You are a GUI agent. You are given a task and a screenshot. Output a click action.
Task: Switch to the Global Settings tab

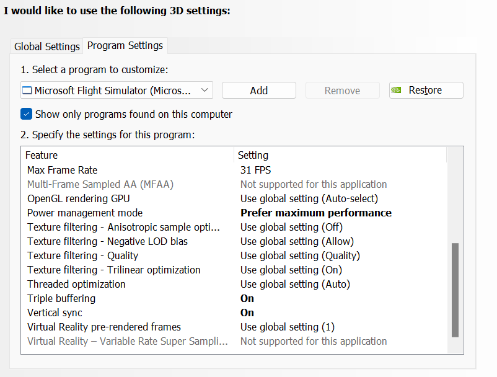tap(47, 47)
